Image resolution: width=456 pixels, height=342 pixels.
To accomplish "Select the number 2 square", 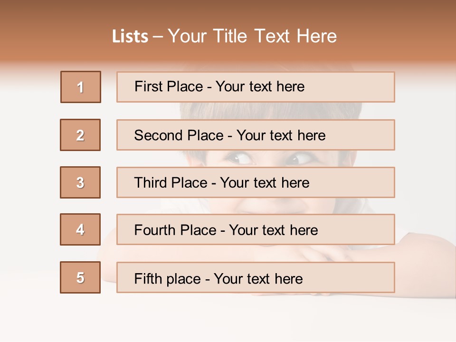I will pos(80,135).
